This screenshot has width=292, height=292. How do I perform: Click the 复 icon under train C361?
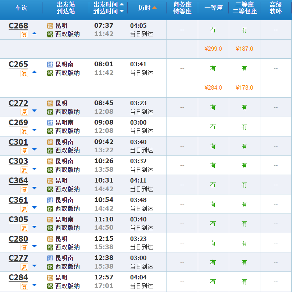click(x=24, y=208)
